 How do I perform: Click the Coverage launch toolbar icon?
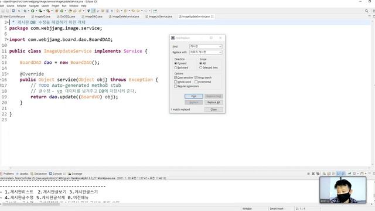coord(40,11)
